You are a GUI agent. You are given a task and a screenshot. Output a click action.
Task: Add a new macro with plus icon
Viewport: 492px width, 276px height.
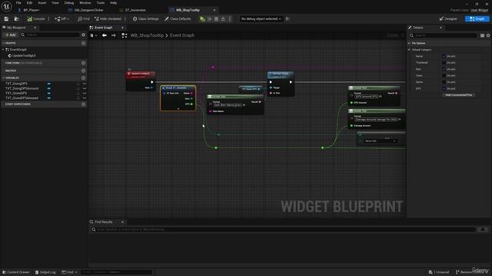[x=84, y=71]
